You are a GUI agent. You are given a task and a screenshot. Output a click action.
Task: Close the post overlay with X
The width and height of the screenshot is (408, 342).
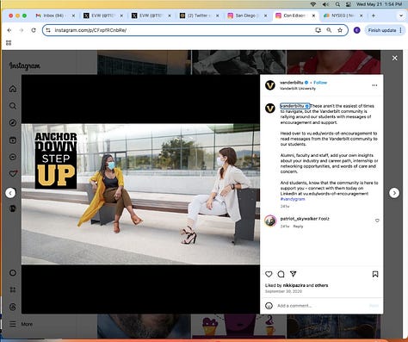pos(395,58)
